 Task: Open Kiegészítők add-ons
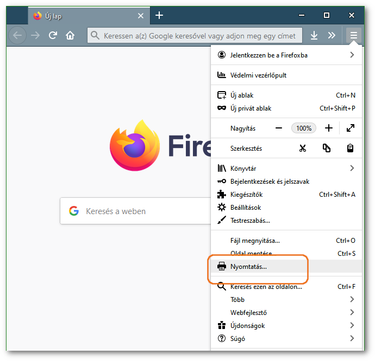[x=286, y=195]
